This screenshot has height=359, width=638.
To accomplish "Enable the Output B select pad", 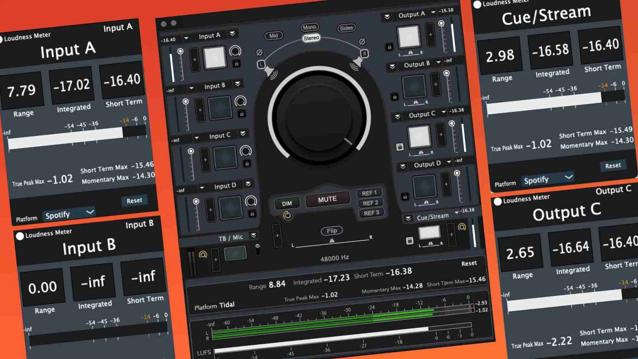I will point(414,87).
